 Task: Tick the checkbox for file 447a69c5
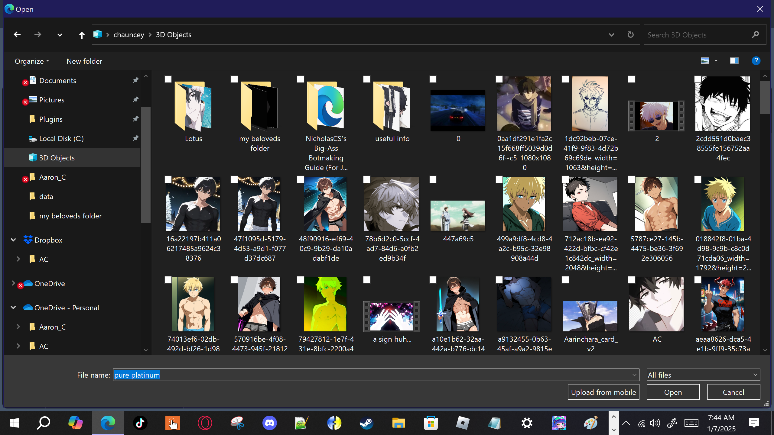pyautogui.click(x=433, y=180)
